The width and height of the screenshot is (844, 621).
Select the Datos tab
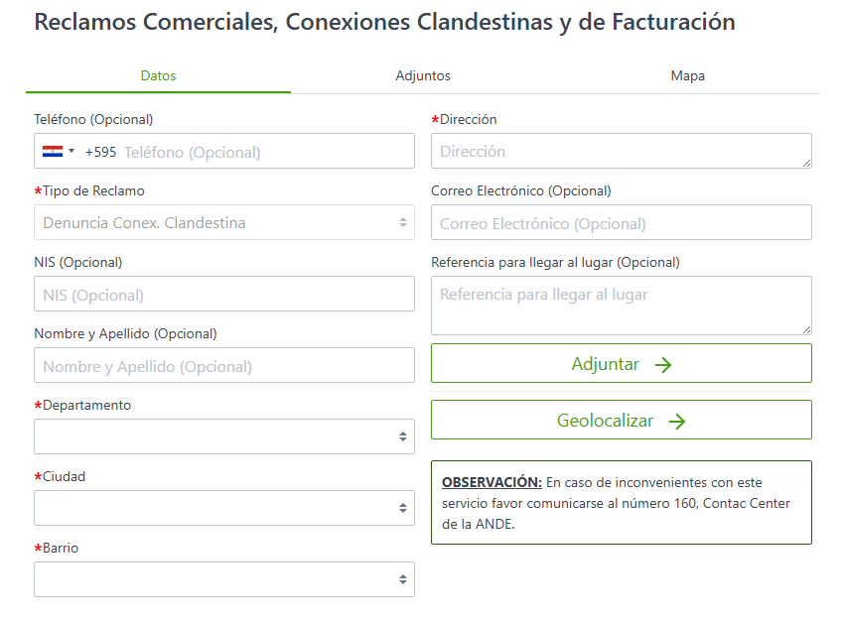point(158,75)
